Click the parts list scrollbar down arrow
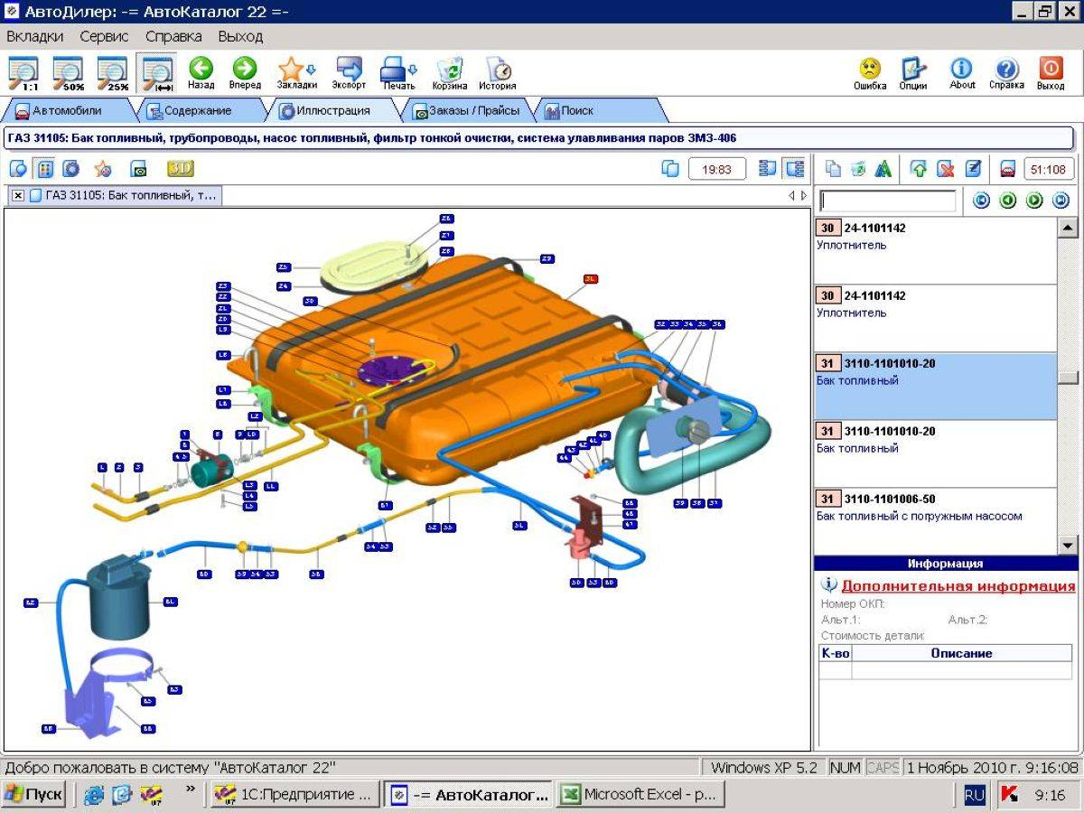1084x813 pixels. [1067, 545]
